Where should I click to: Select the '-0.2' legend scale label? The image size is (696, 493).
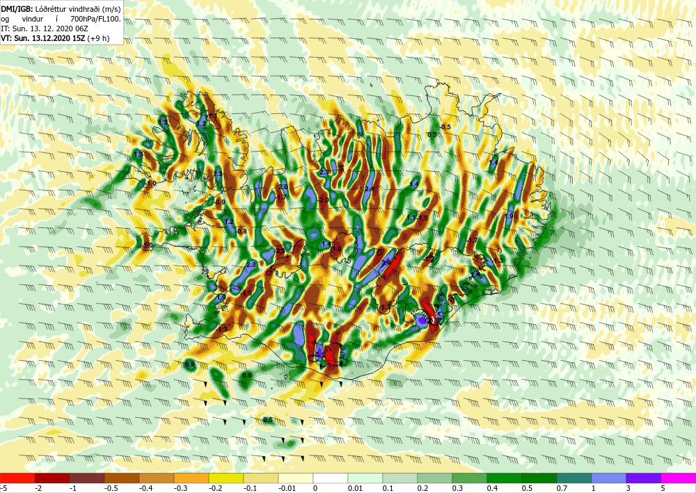click(215, 488)
